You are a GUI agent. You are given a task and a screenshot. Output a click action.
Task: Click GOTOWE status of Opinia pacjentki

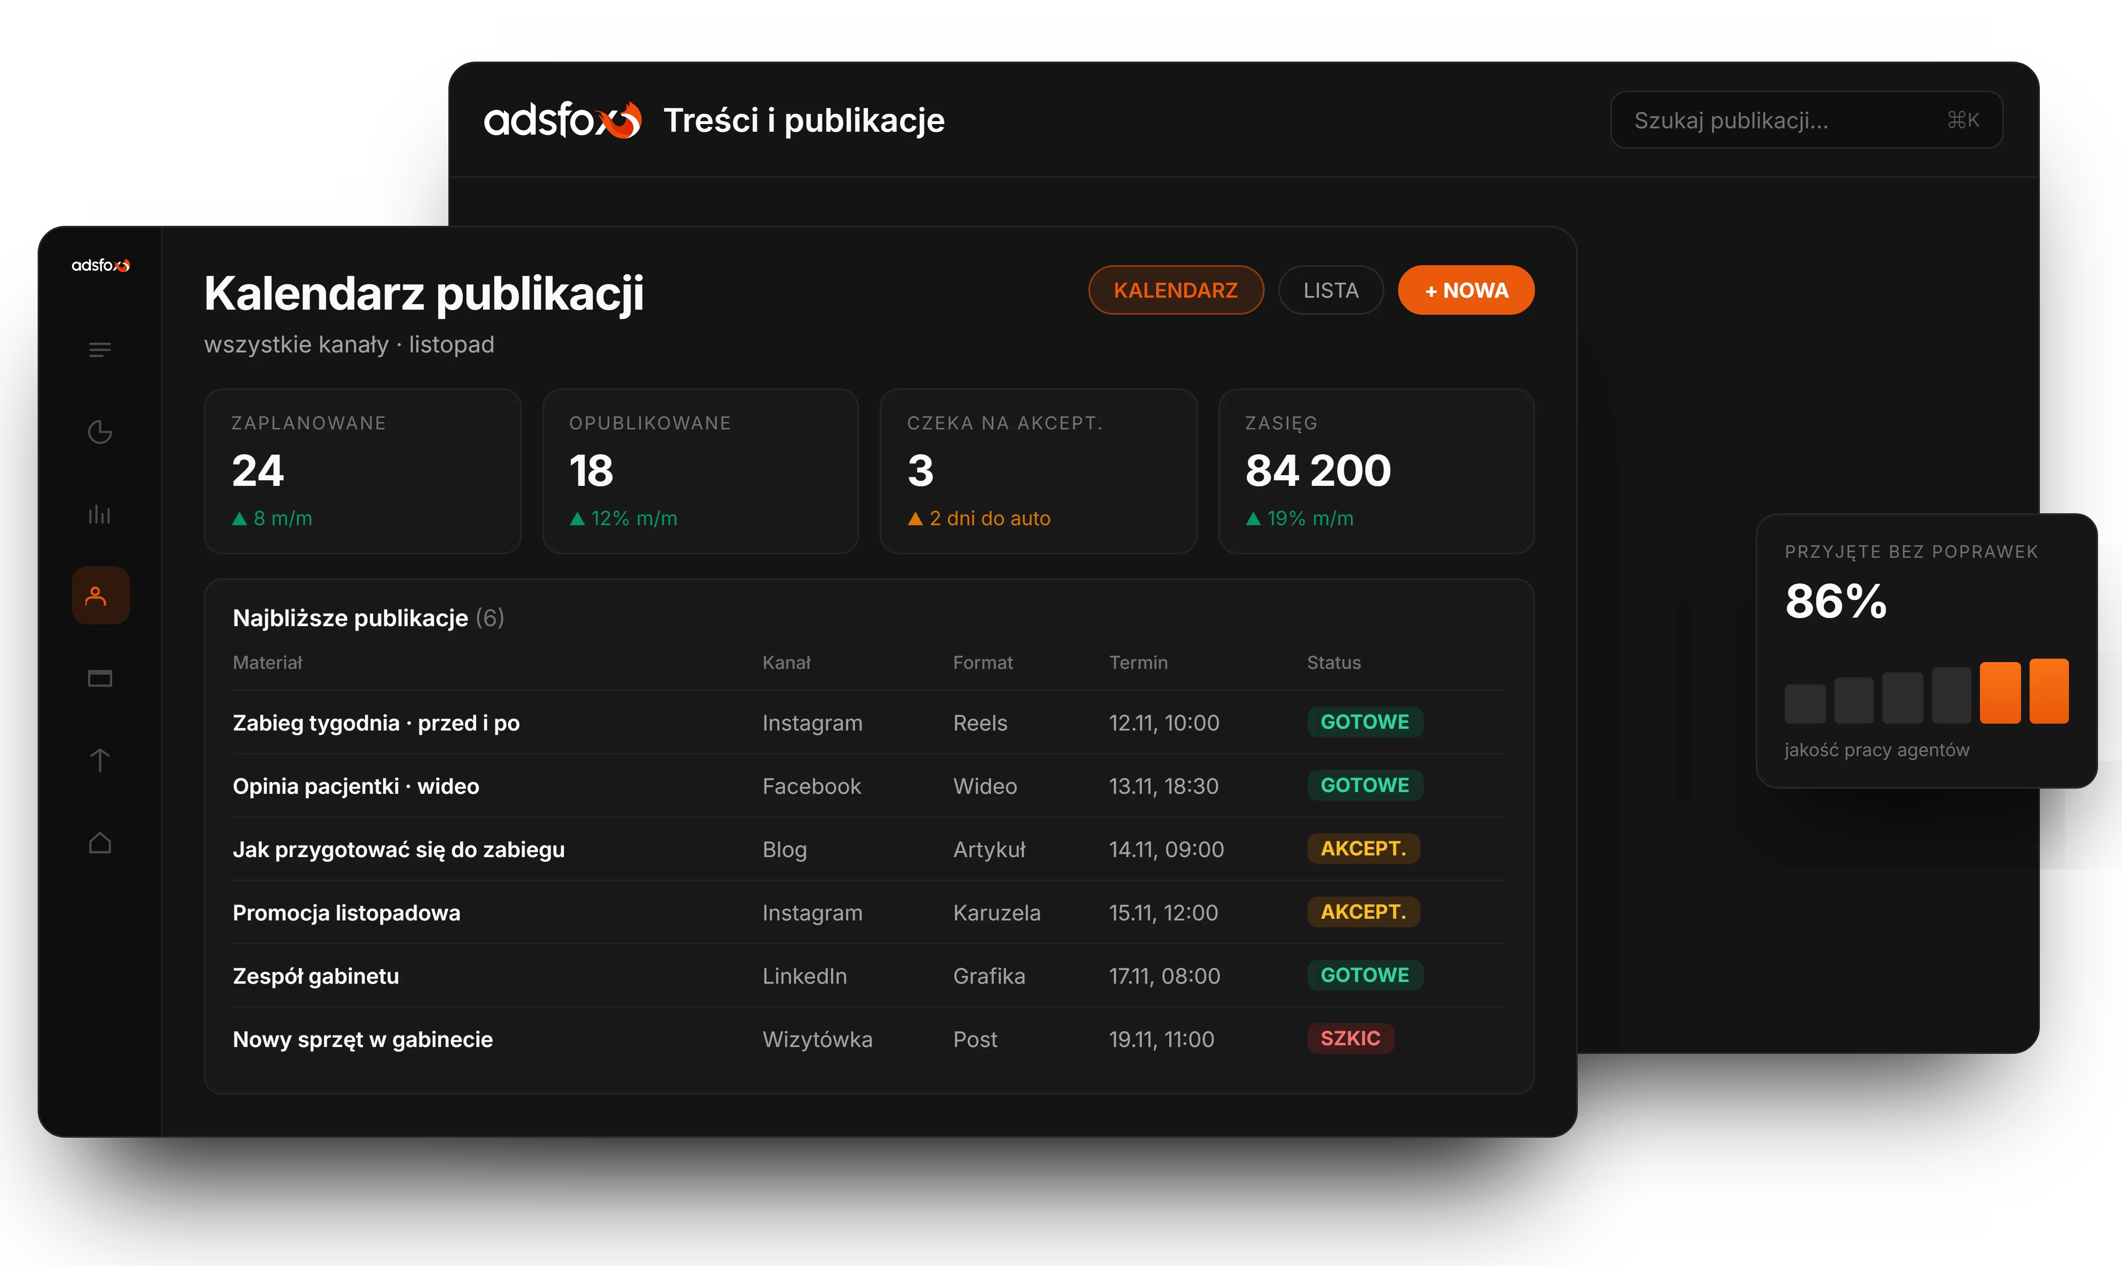click(x=1365, y=785)
